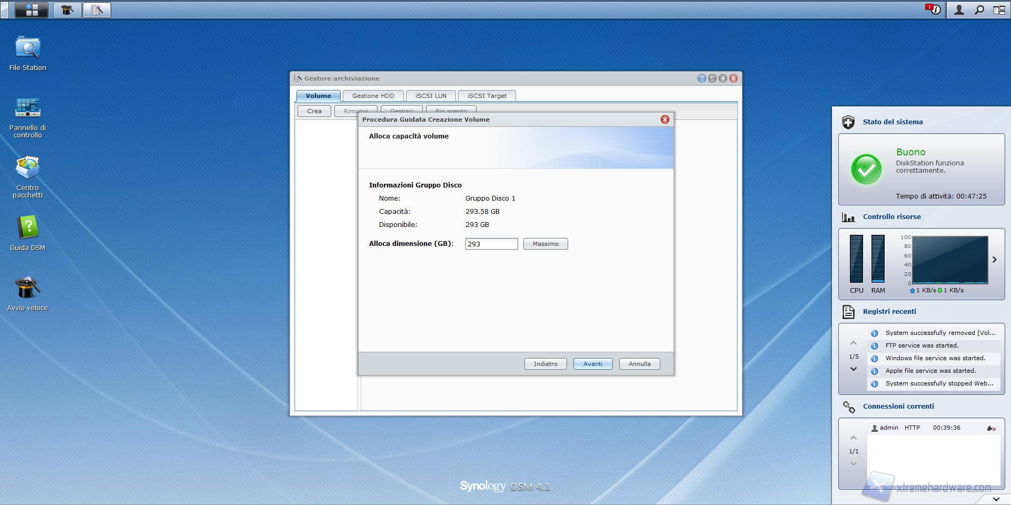Viewport: 1011px width, 505px height.
Task: Open the main menu grid button
Action: [x=32, y=10]
